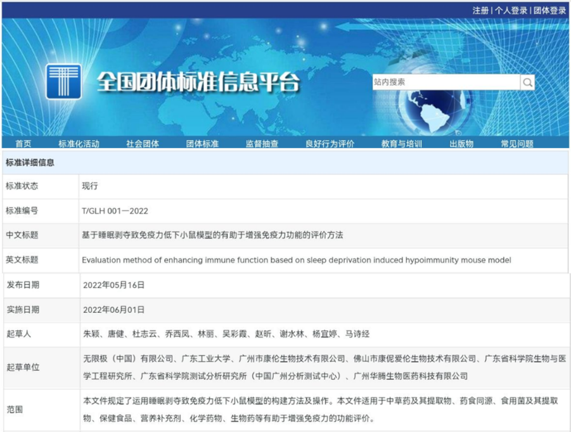Click inside the 站内搜索 search field
Image resolution: width=571 pixels, height=432 pixels.
[446, 82]
